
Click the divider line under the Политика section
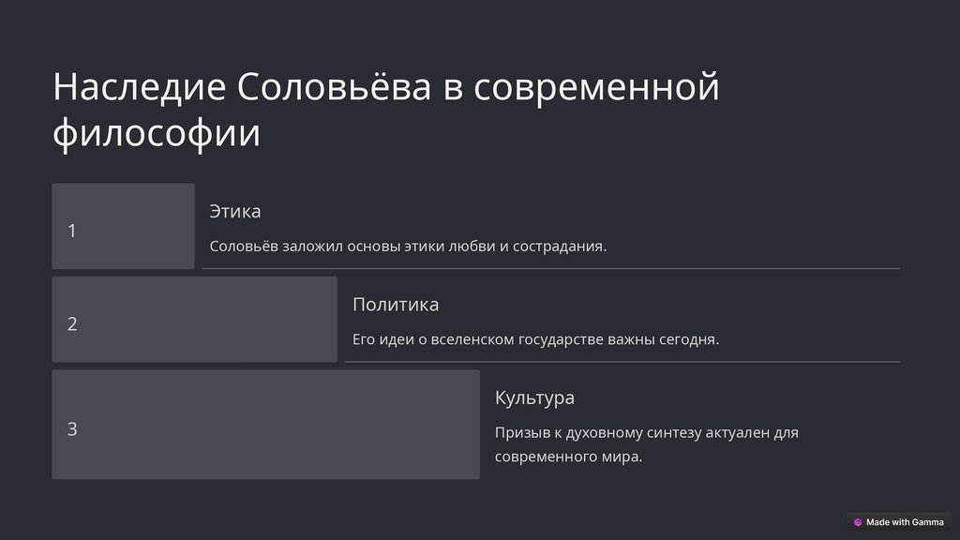622,362
